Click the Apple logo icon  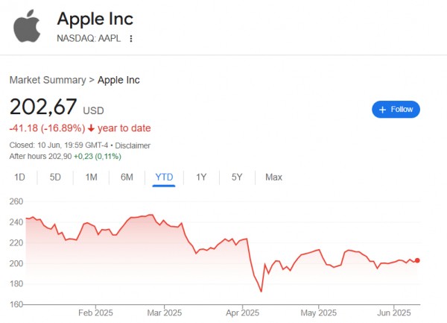pyautogui.click(x=27, y=26)
